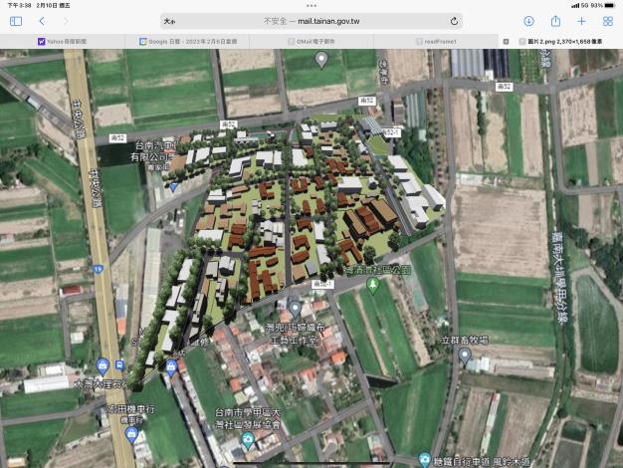
Task: Tap the 台南市學甲區大灣社區發展協會 marker
Action: (248, 438)
